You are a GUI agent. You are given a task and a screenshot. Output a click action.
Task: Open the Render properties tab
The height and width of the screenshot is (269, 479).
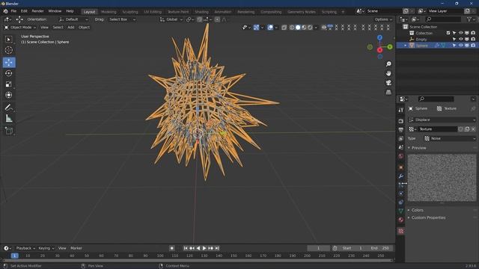pos(401,121)
